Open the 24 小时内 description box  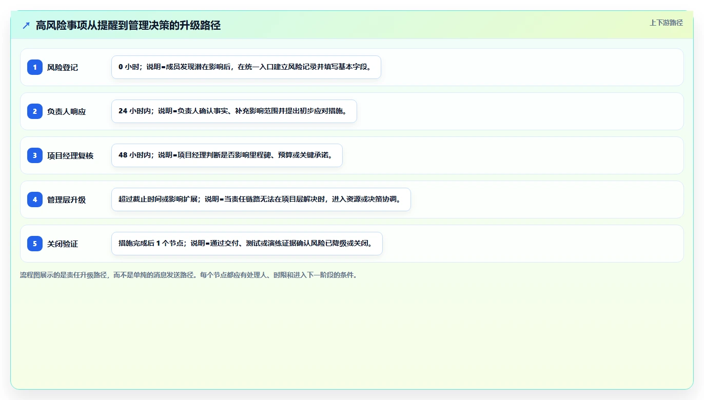pos(234,111)
